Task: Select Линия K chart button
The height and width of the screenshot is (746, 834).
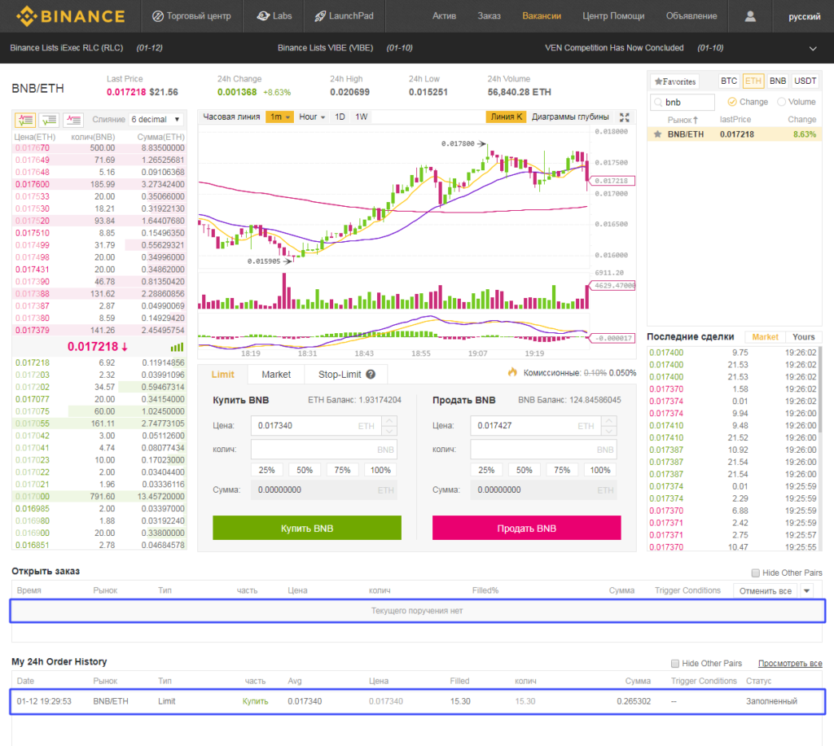Action: click(506, 117)
